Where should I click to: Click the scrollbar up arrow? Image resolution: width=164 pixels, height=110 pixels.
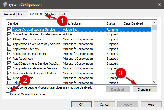pos(154,23)
